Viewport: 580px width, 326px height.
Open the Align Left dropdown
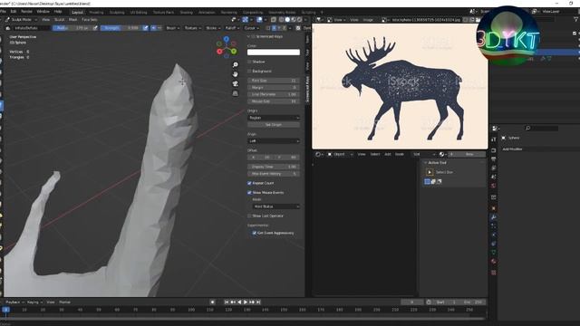coord(274,141)
